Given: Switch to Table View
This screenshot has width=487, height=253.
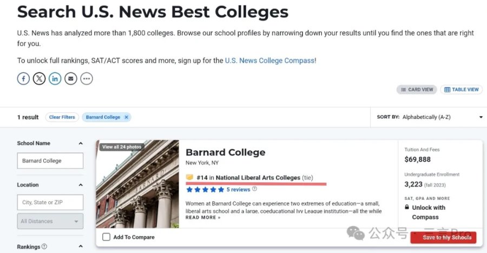Looking at the screenshot, I should [x=461, y=89].
